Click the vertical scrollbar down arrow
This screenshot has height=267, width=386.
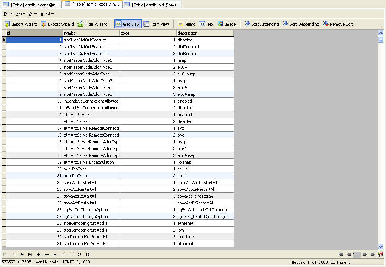[381, 247]
